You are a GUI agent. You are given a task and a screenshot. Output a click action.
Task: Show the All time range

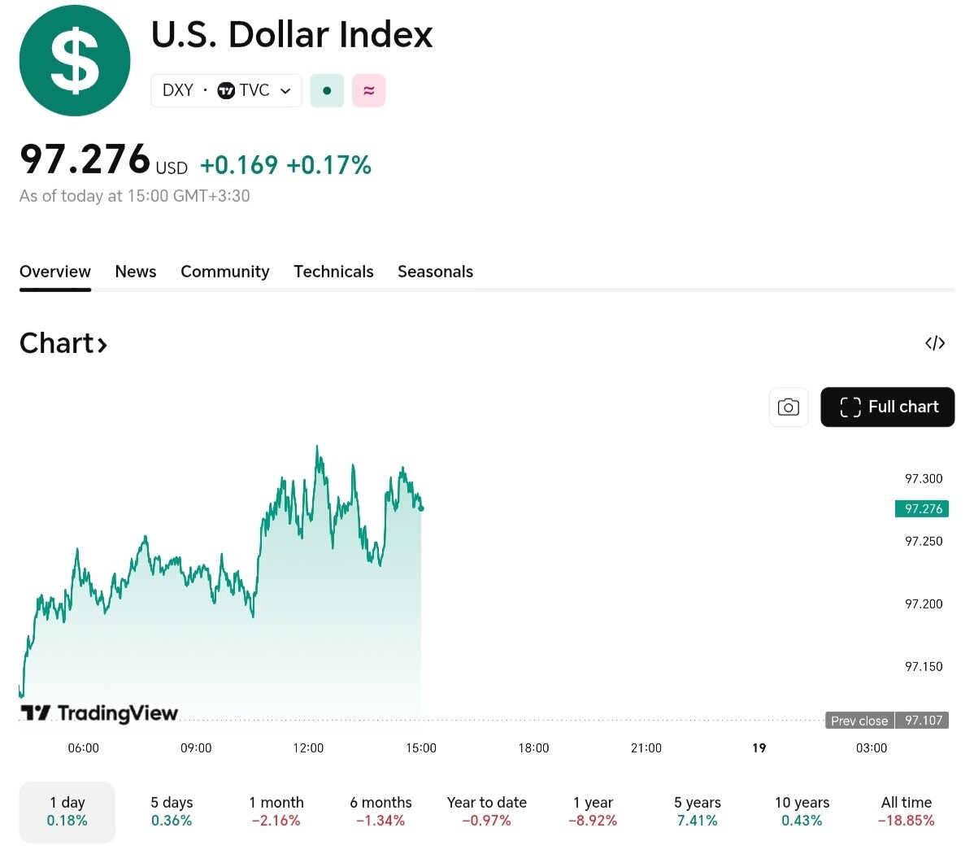click(x=906, y=812)
